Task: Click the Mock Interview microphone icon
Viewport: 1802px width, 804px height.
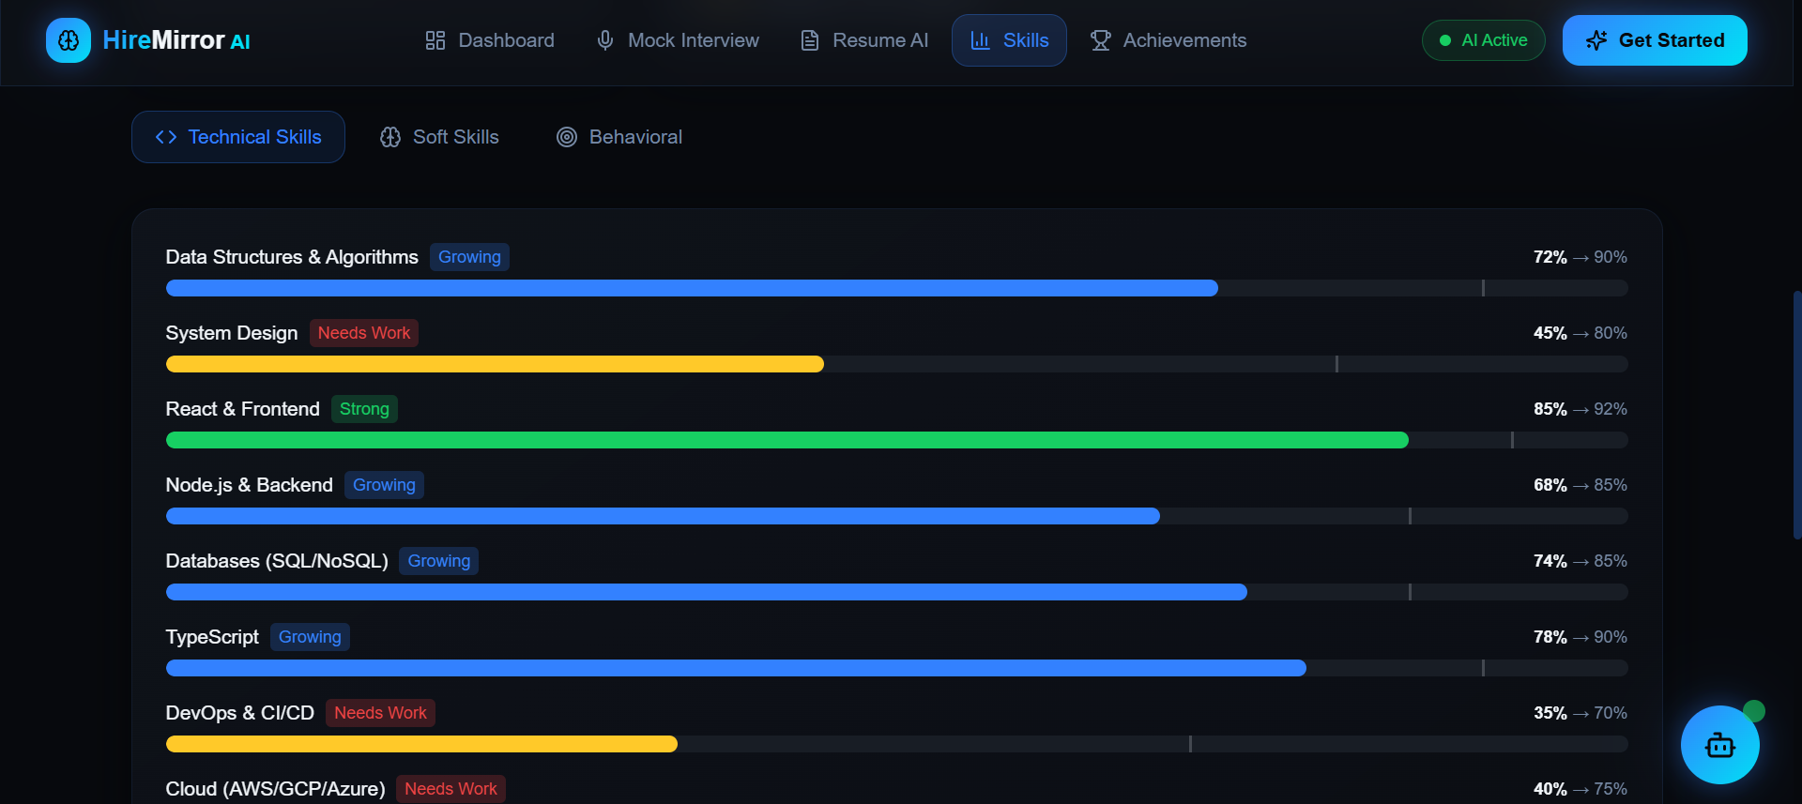Action: (605, 40)
